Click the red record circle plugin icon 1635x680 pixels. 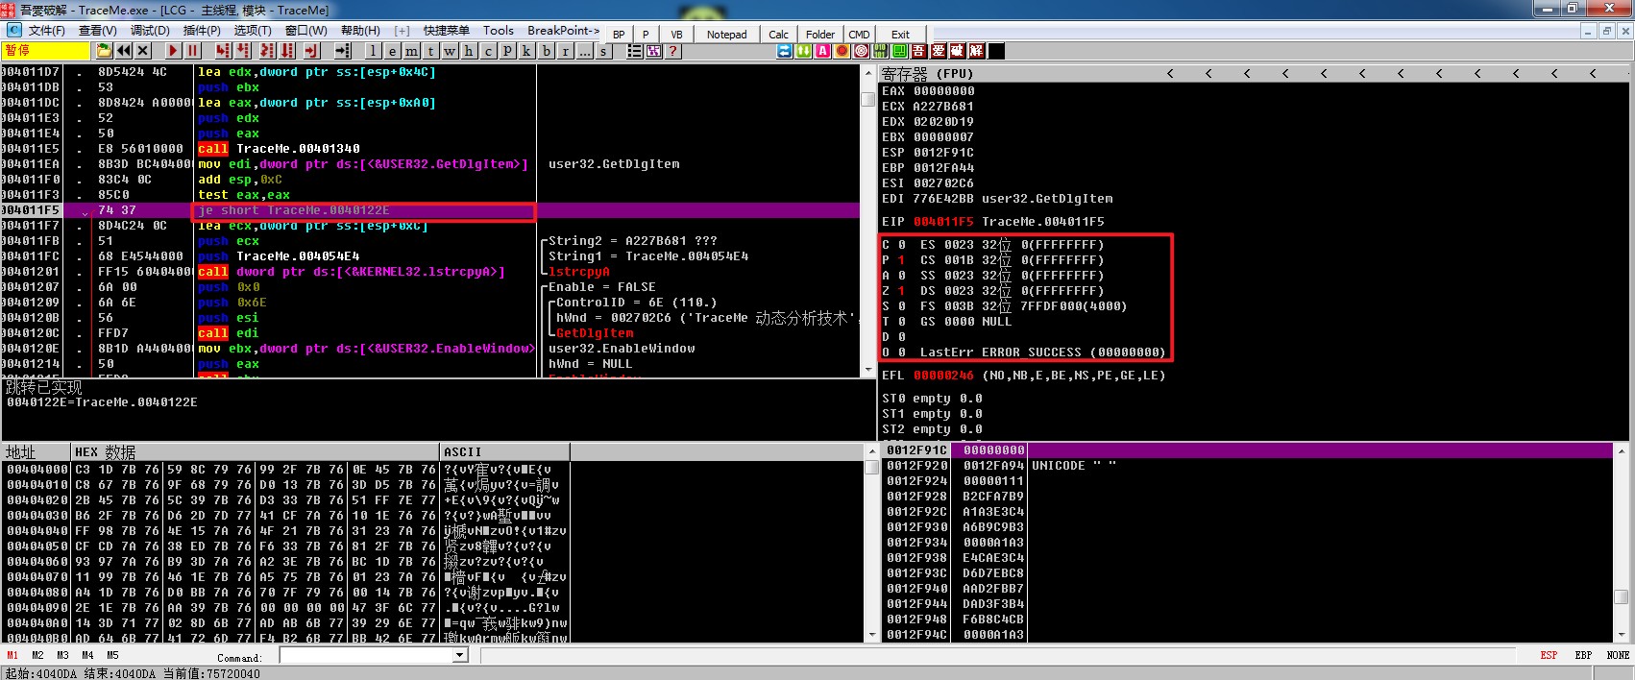[842, 51]
